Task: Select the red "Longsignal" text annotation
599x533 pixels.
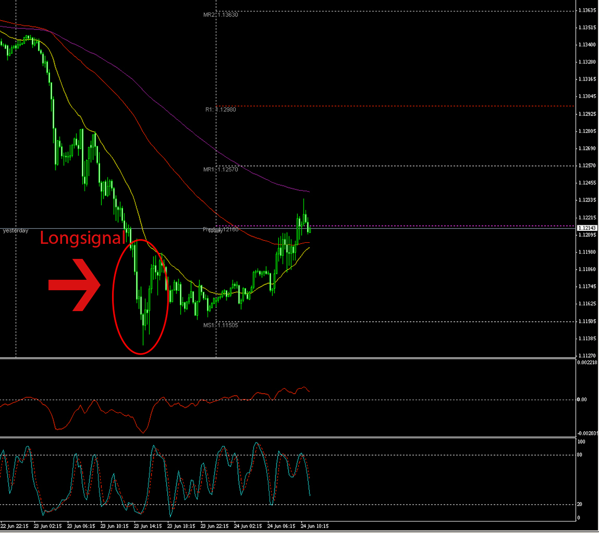Action: (83, 238)
